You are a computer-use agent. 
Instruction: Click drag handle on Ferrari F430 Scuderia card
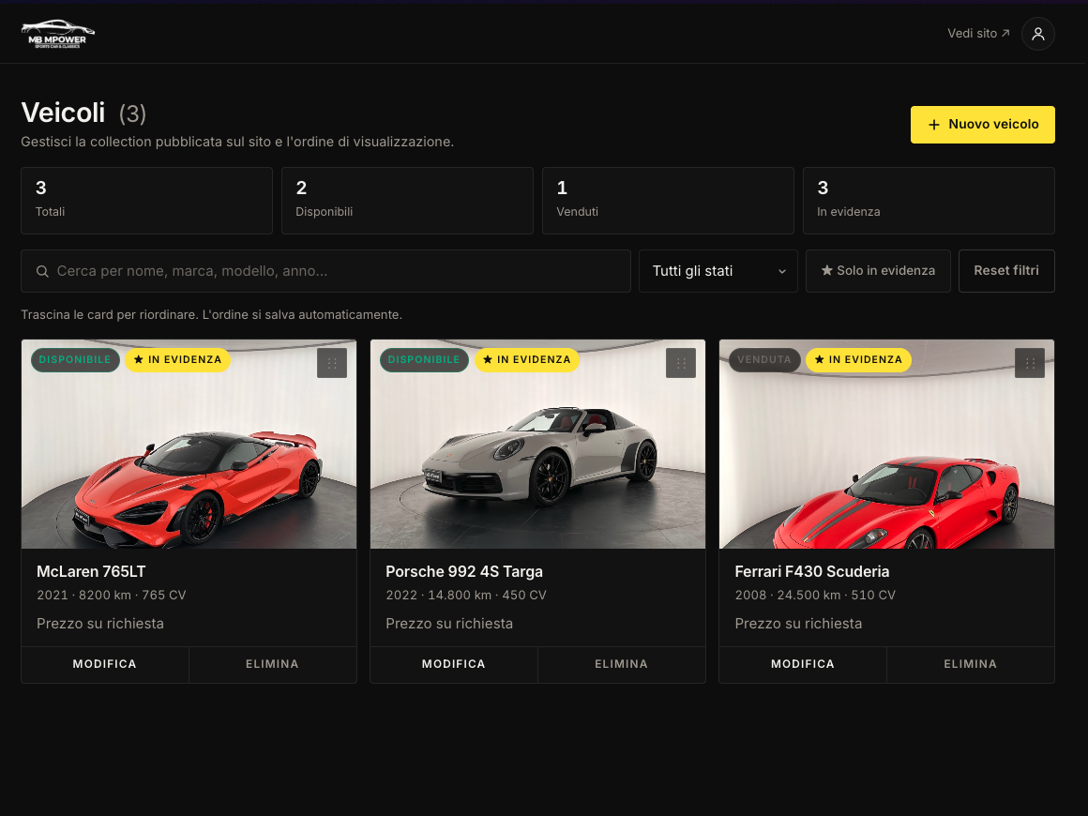1030,363
